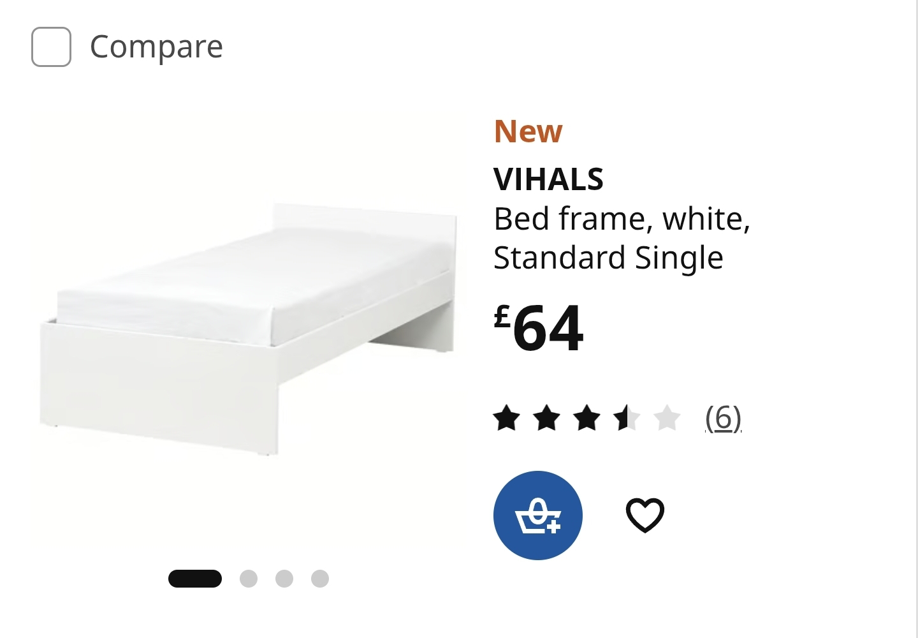Select the first carousel indicator pill
Viewport: 918px width, 638px height.
[x=195, y=579]
